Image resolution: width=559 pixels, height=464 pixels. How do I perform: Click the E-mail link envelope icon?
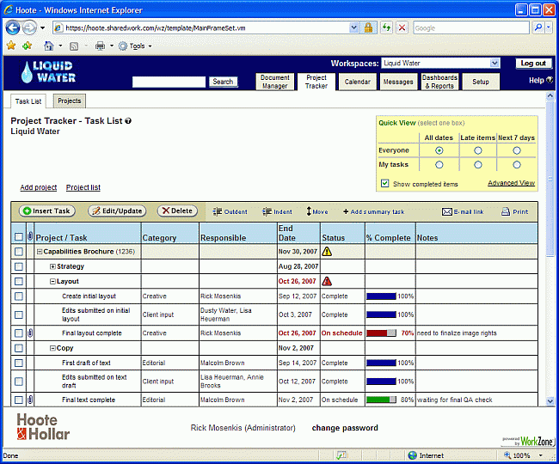pyautogui.click(x=447, y=212)
